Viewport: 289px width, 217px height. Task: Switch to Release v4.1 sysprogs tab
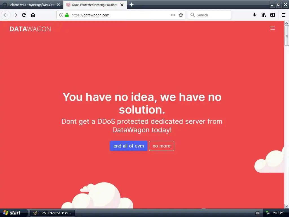(31, 5)
